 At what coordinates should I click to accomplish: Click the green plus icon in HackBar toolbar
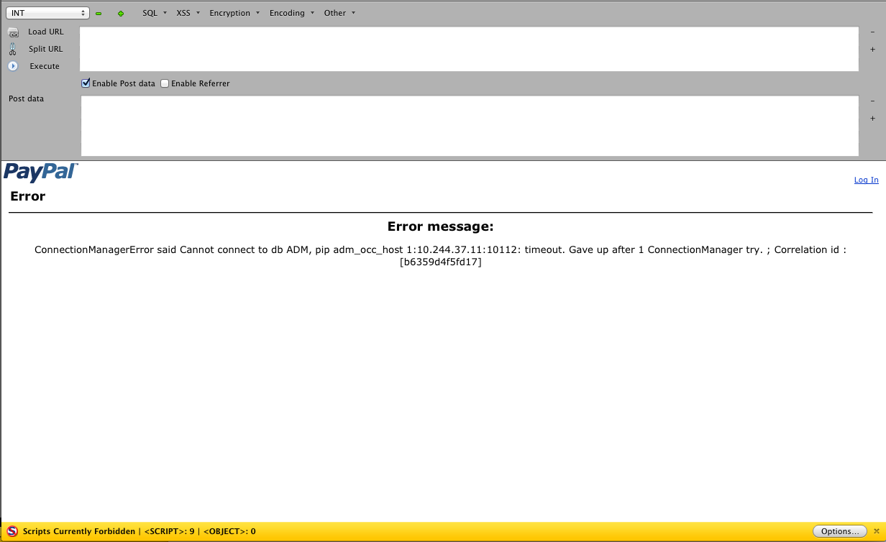(x=121, y=14)
